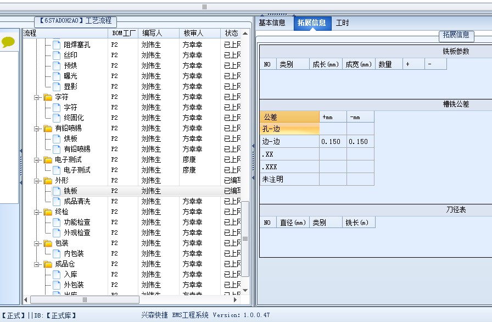
Task: Click the 状态 column header
Action: 232,34
